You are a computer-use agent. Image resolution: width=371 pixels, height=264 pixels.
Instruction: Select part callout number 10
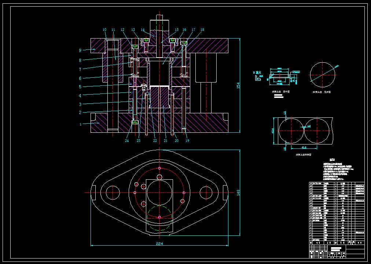click(104, 30)
